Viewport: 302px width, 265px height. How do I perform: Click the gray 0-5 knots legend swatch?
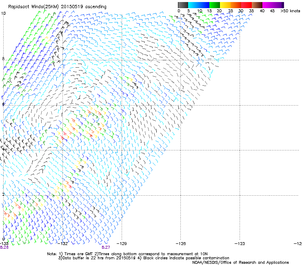pos(183,5)
